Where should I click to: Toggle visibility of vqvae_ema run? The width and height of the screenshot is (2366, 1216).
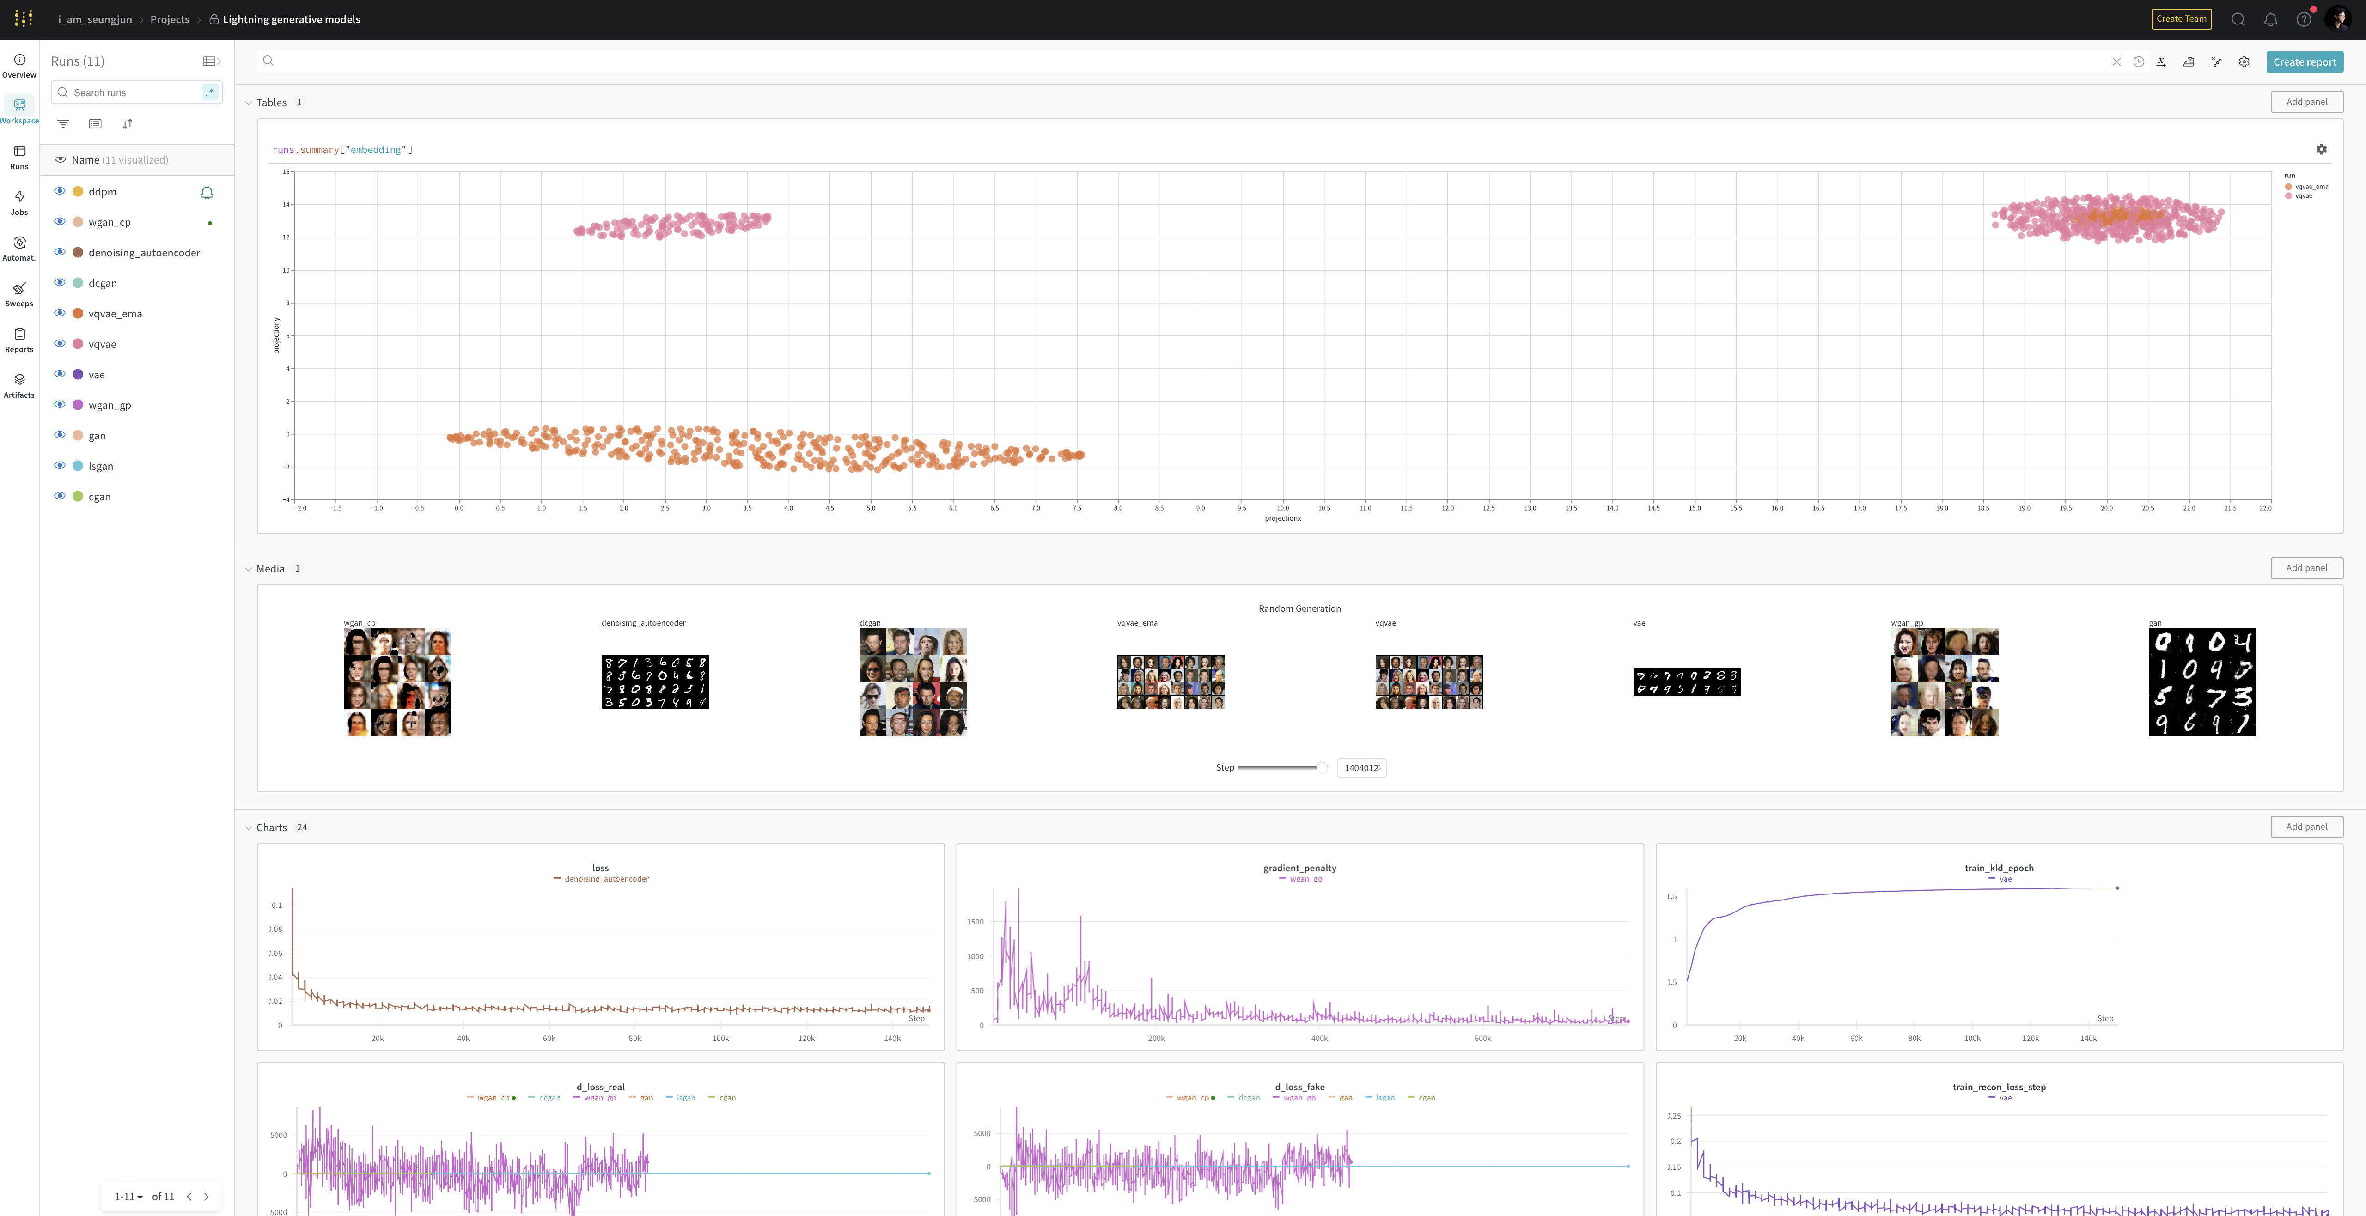60,313
